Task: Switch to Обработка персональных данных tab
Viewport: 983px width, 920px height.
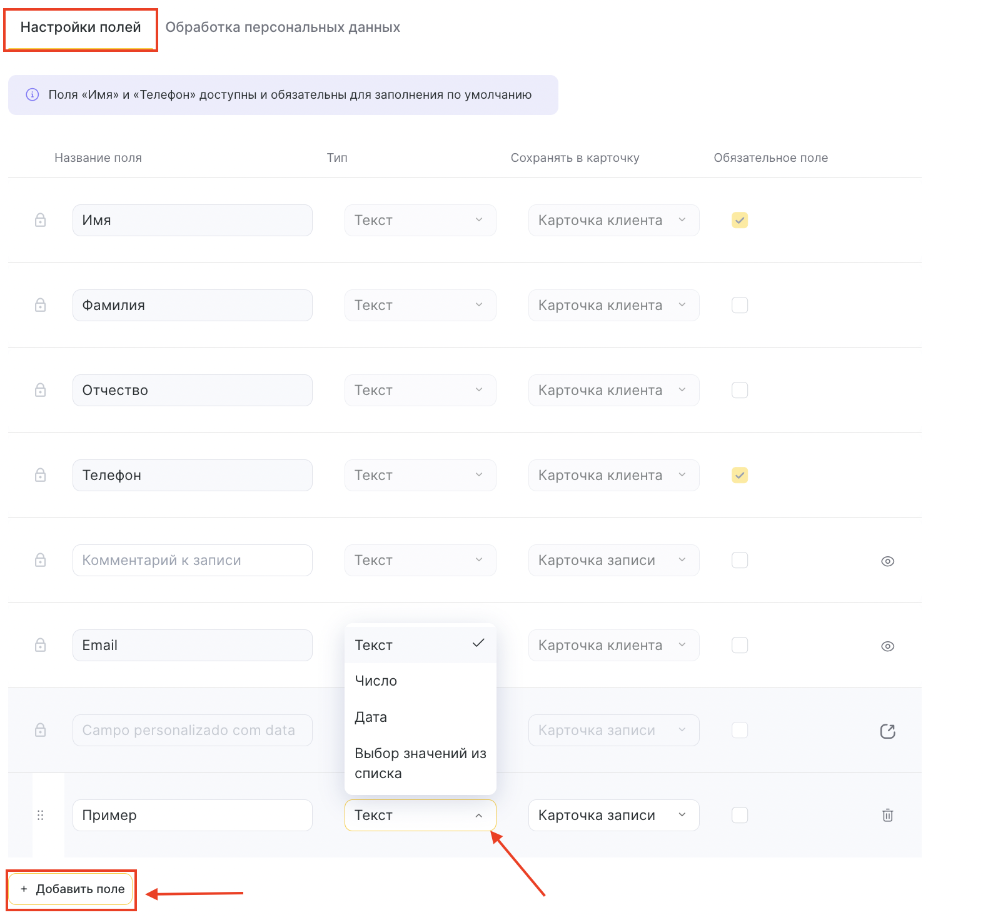Action: pos(283,27)
